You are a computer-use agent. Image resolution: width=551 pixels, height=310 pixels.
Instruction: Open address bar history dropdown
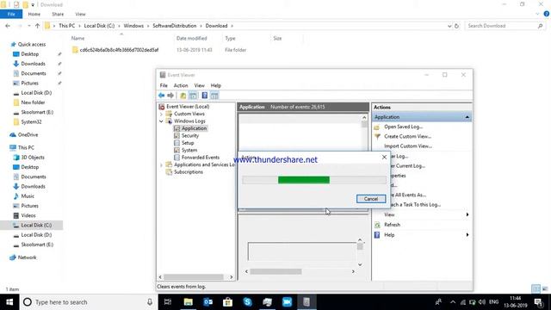click(449, 26)
